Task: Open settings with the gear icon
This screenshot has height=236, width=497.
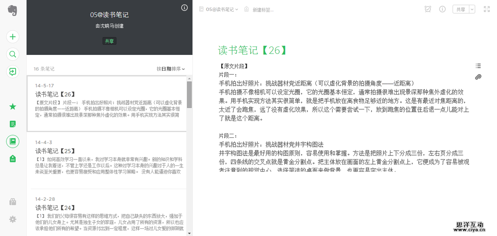Action: 12,219
